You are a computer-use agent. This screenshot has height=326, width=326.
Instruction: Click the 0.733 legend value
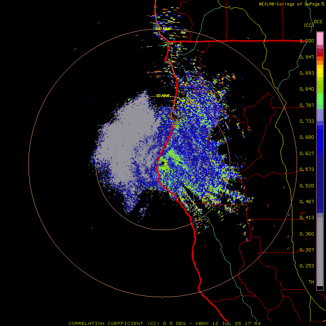(x=307, y=121)
